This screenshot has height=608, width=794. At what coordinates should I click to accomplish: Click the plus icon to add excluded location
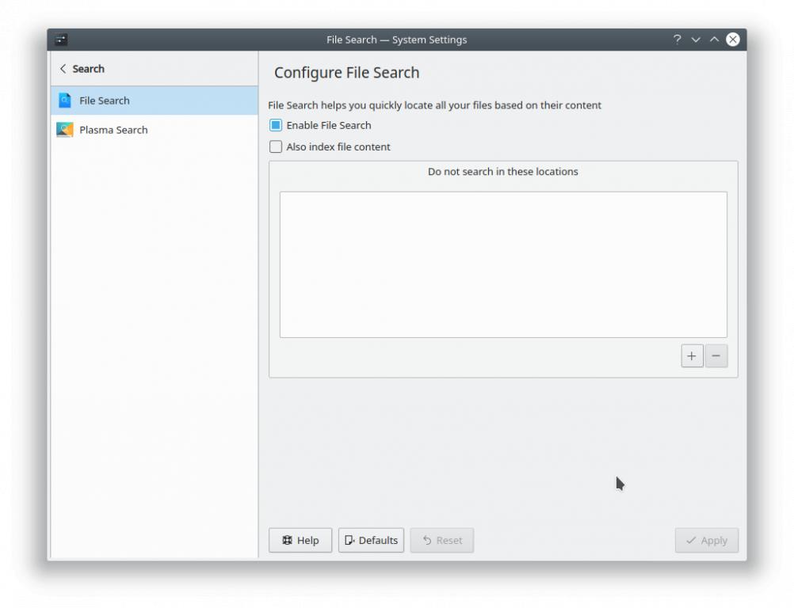point(692,356)
